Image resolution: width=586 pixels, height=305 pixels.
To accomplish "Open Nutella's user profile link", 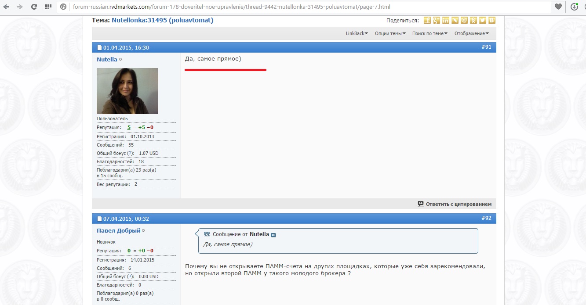I will coord(107,59).
